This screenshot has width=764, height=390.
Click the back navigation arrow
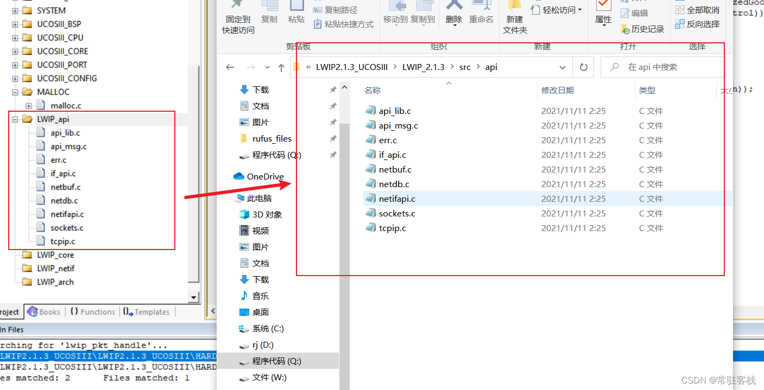coord(230,67)
